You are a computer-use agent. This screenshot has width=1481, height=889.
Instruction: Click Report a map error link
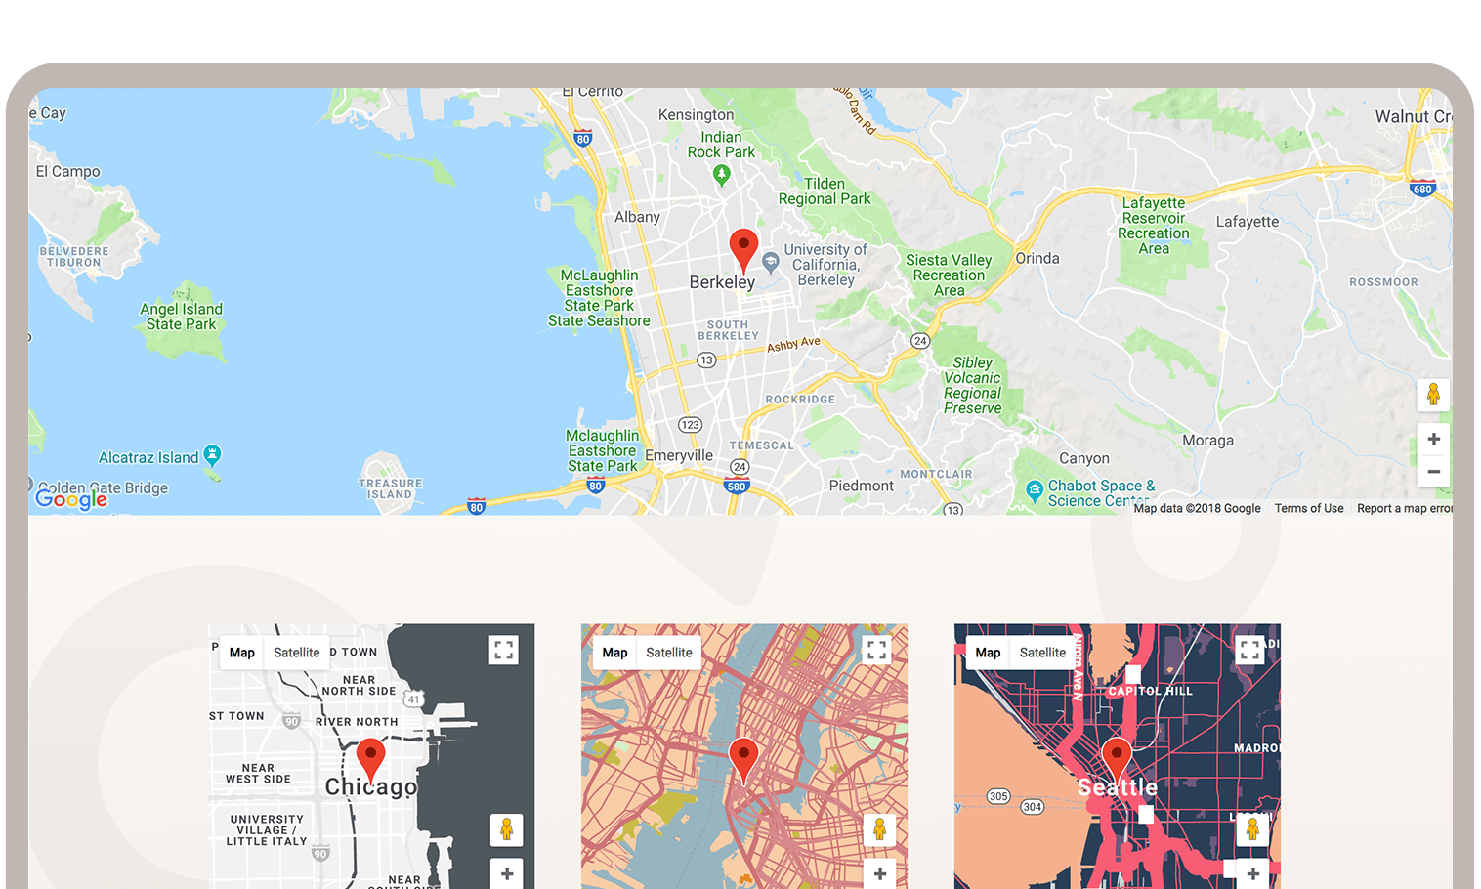(1405, 508)
